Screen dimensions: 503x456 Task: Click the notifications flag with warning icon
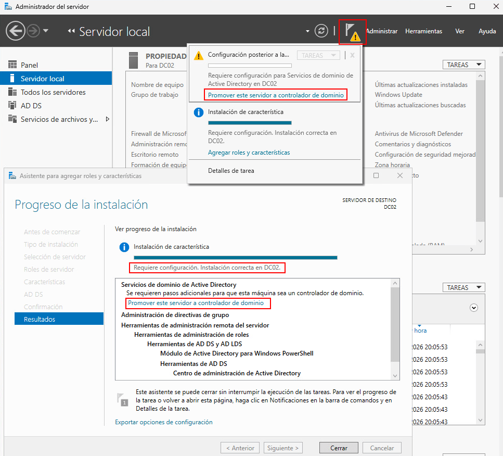[x=352, y=32]
